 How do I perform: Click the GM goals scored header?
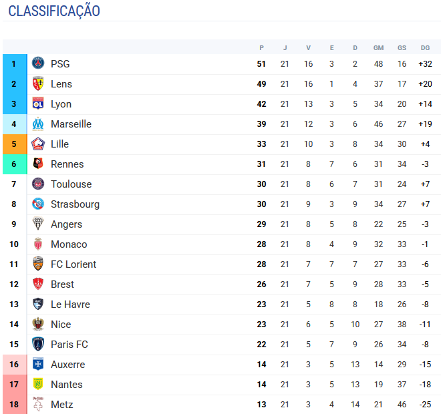click(x=378, y=47)
